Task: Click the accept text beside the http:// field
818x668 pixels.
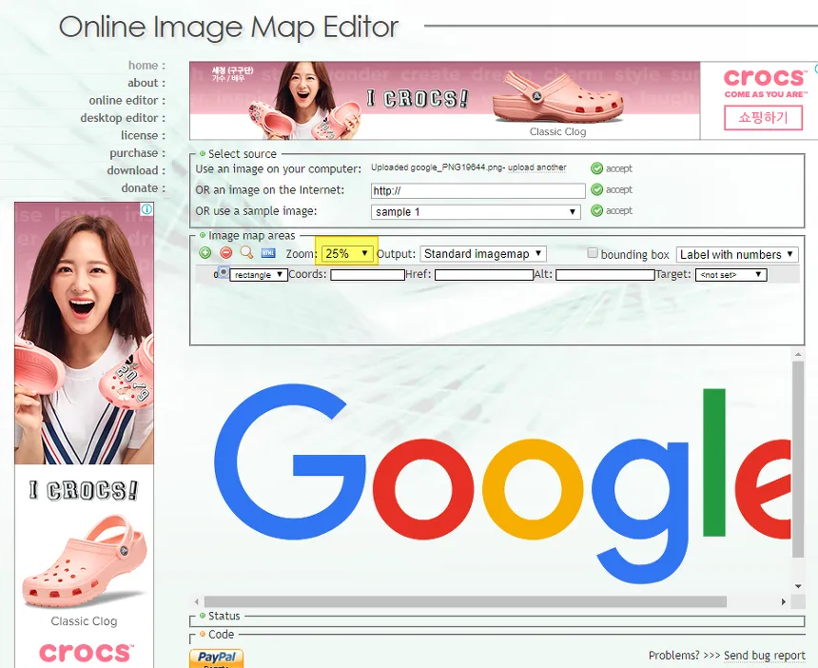Action: click(618, 189)
